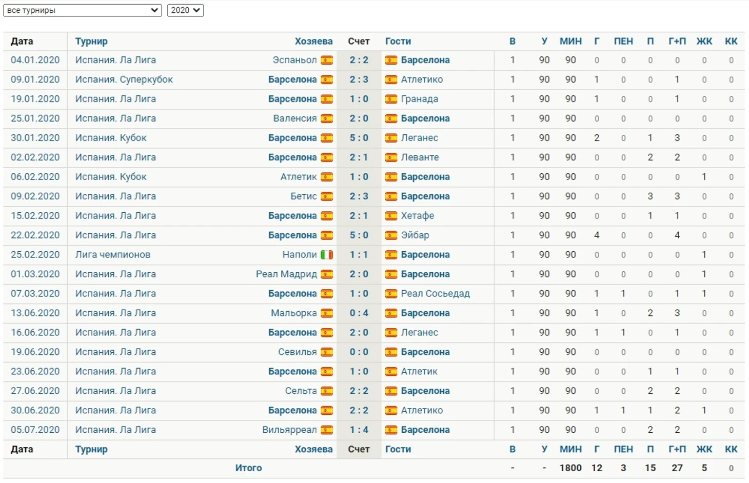The height and width of the screenshot is (483, 749).
Task: Open the 'все турниры' tournament dropdown
Action: click(x=83, y=10)
